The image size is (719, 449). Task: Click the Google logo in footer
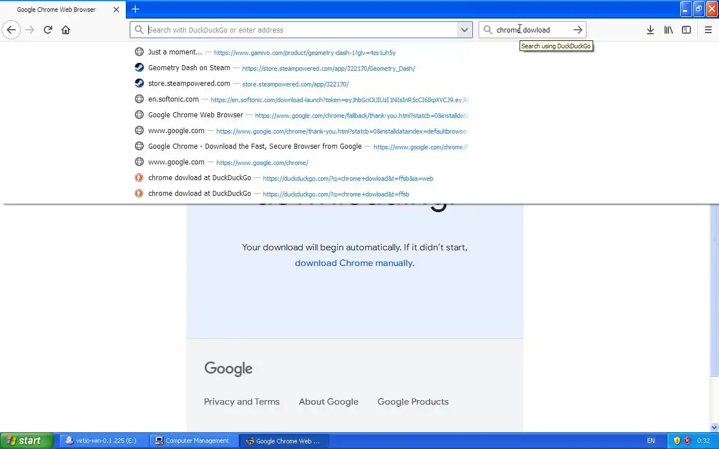tap(228, 369)
